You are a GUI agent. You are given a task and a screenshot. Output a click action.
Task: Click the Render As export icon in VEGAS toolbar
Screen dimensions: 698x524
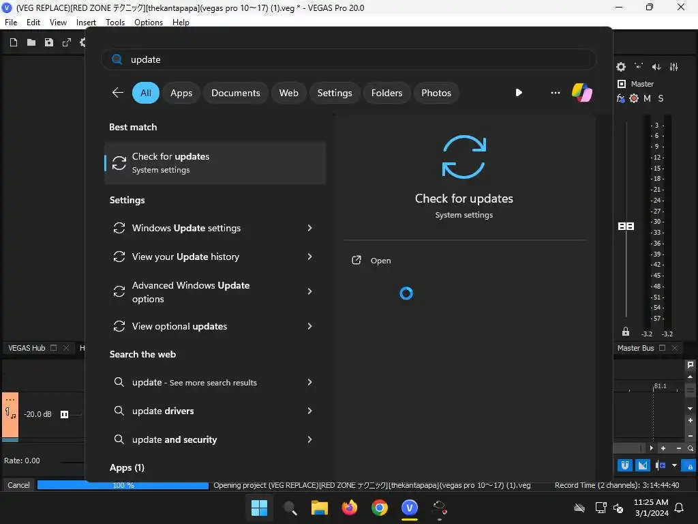pos(67,43)
